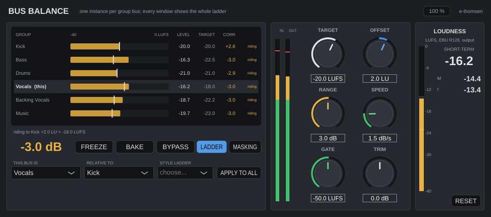Open the THIS BUS IS Vocals dropdown
This screenshot has width=491, height=217.
point(46,173)
